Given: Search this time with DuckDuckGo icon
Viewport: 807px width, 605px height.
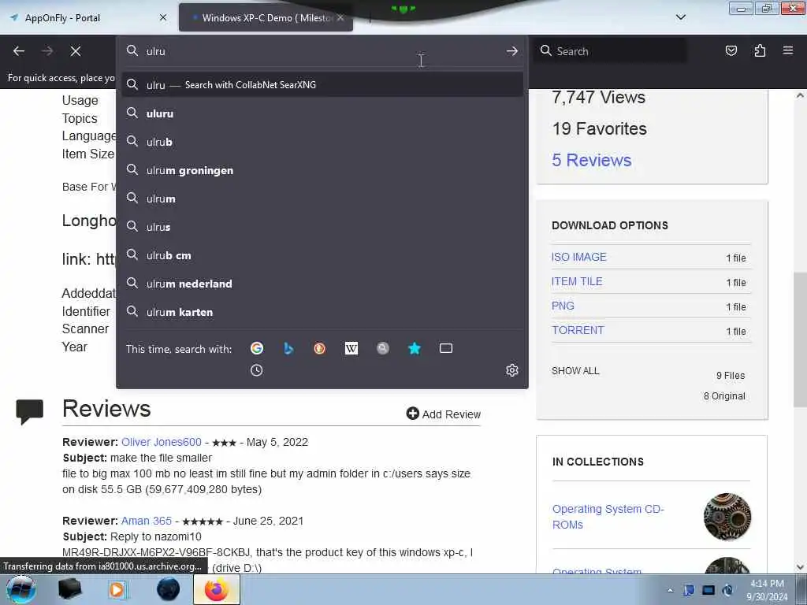Looking at the screenshot, I should (320, 348).
